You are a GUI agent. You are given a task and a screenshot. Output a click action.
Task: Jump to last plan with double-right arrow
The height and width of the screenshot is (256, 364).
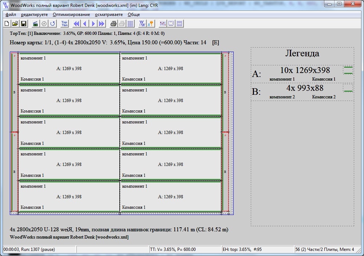[102, 23]
